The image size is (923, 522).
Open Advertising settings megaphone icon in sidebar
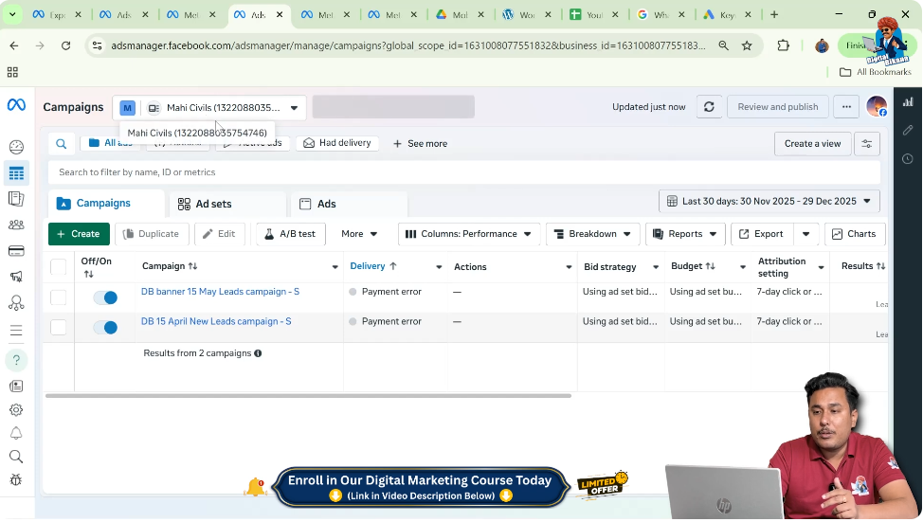(16, 277)
